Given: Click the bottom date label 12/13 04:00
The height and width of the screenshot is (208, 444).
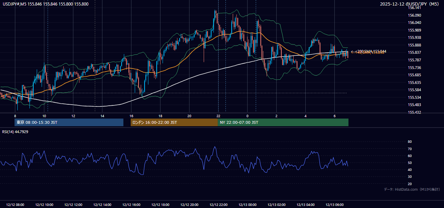Looking at the screenshot, I should pos(306,205).
